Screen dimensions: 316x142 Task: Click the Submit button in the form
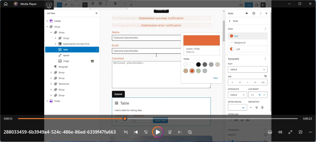click(118, 94)
